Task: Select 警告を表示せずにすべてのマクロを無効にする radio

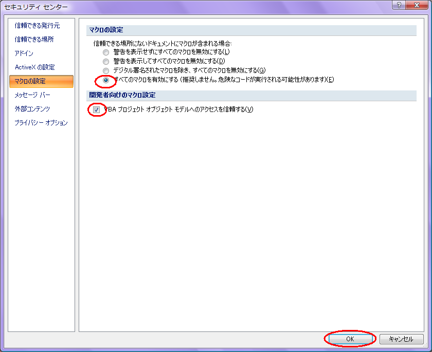Action: pyautogui.click(x=106, y=52)
